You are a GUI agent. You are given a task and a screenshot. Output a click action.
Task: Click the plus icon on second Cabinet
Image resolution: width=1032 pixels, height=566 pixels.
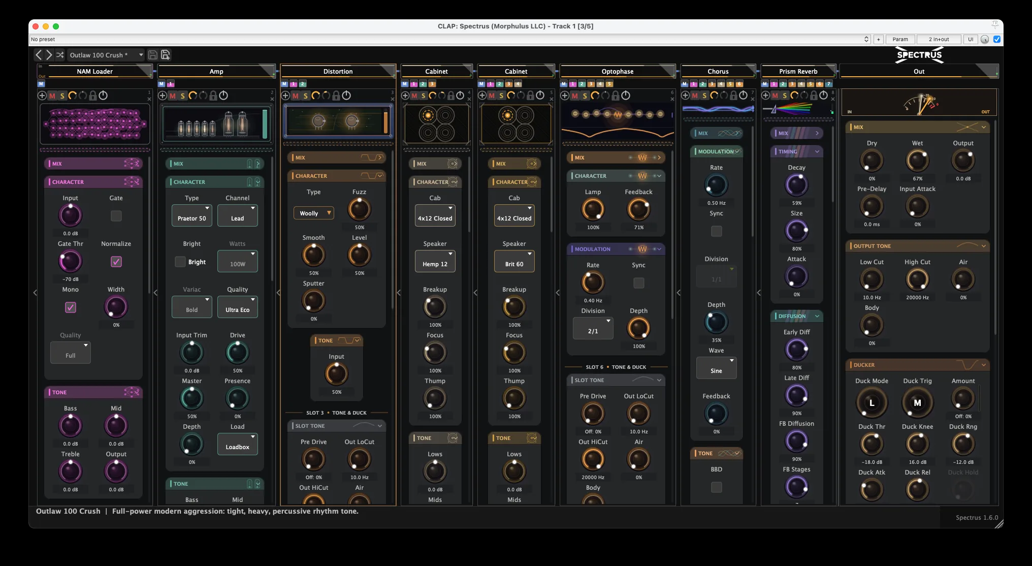[x=482, y=96]
